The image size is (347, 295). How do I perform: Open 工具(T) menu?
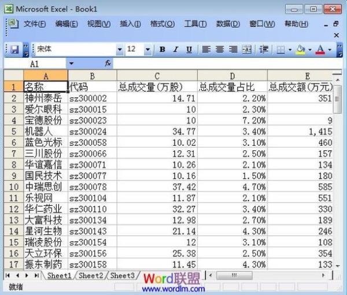(195, 24)
